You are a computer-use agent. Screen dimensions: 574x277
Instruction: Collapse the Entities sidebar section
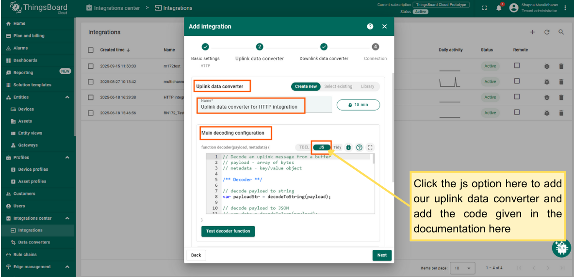67,97
